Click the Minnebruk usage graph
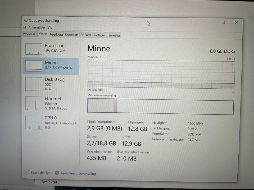 pos(161,74)
